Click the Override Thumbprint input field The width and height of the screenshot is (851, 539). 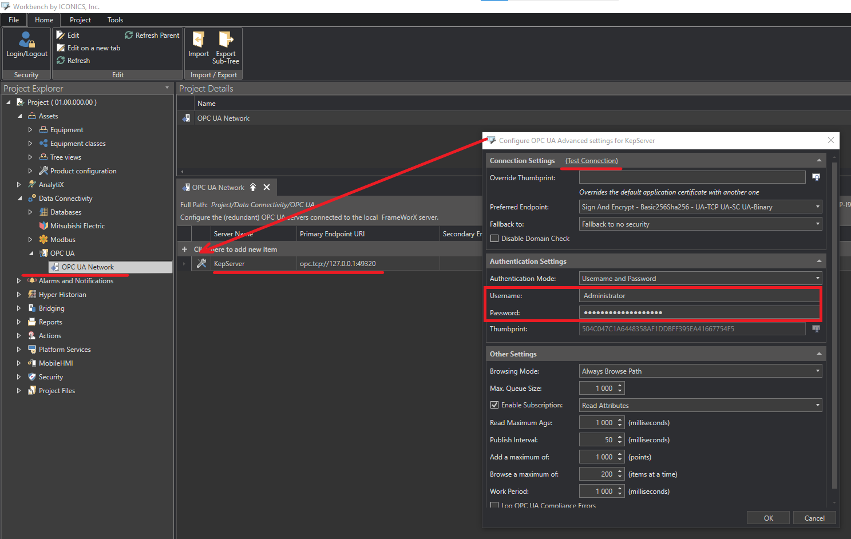[x=692, y=177]
